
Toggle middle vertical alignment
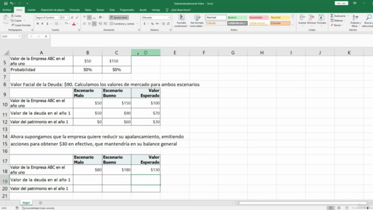89,17
